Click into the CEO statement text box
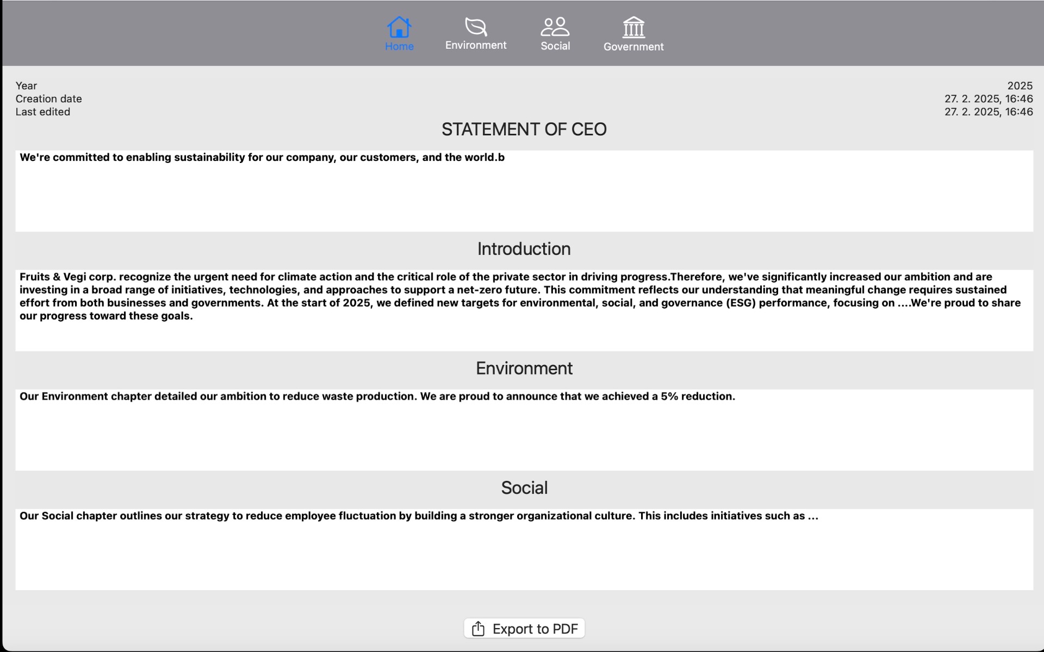This screenshot has width=1044, height=652. coord(524,191)
